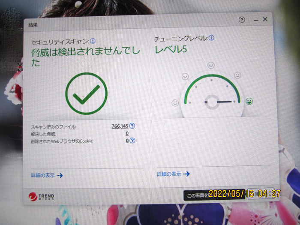
Task: Click the green happy face at level 5
Action: [x=249, y=101]
